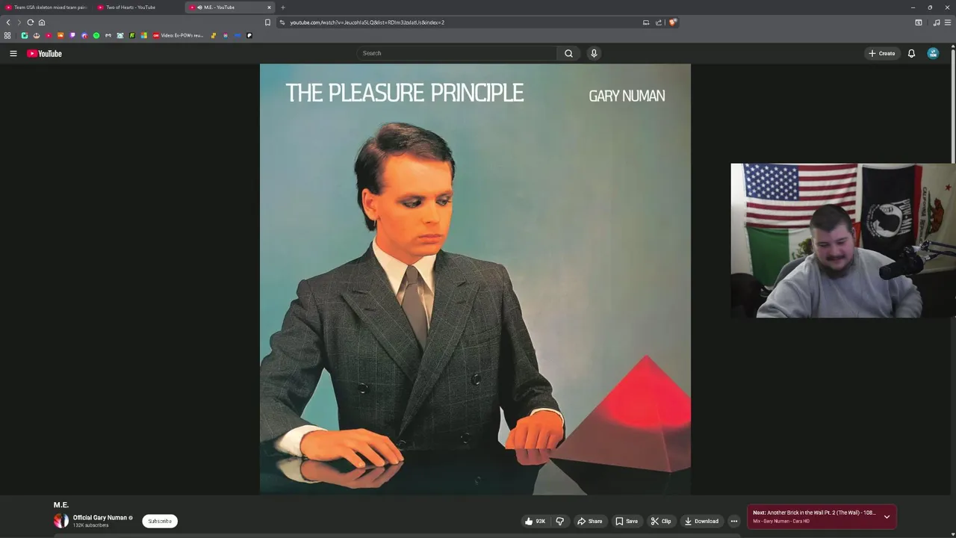Viewport: 956px width, 538px height.
Task: Focus the YouTube search box
Action: click(x=456, y=53)
